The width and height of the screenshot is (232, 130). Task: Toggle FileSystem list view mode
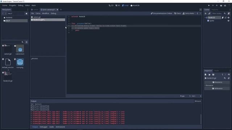click(26, 42)
